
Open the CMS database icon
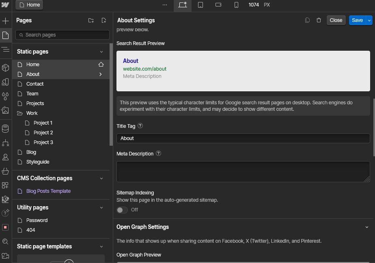click(x=5, y=129)
